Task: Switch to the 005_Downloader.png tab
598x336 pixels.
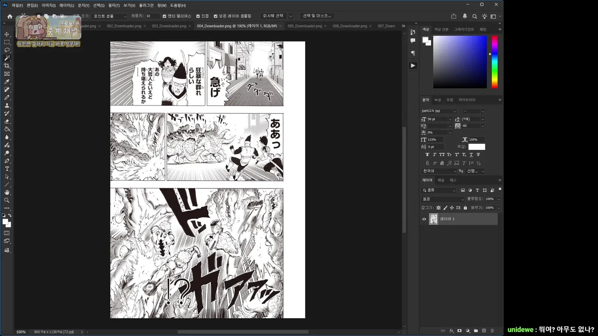Action: 305,26
